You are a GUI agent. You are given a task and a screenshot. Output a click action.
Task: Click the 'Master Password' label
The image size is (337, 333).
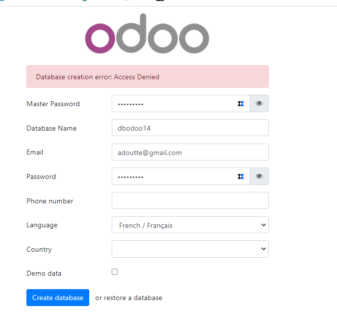click(53, 104)
